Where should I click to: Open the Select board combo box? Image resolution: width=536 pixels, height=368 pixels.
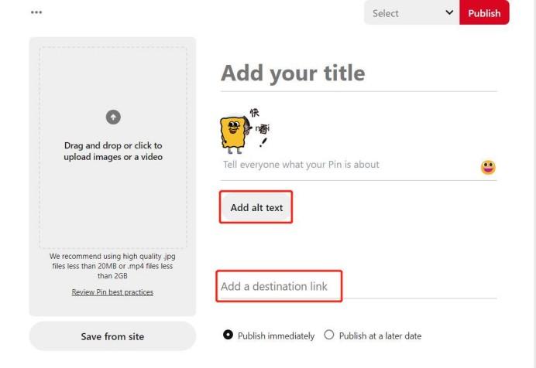coord(411,12)
